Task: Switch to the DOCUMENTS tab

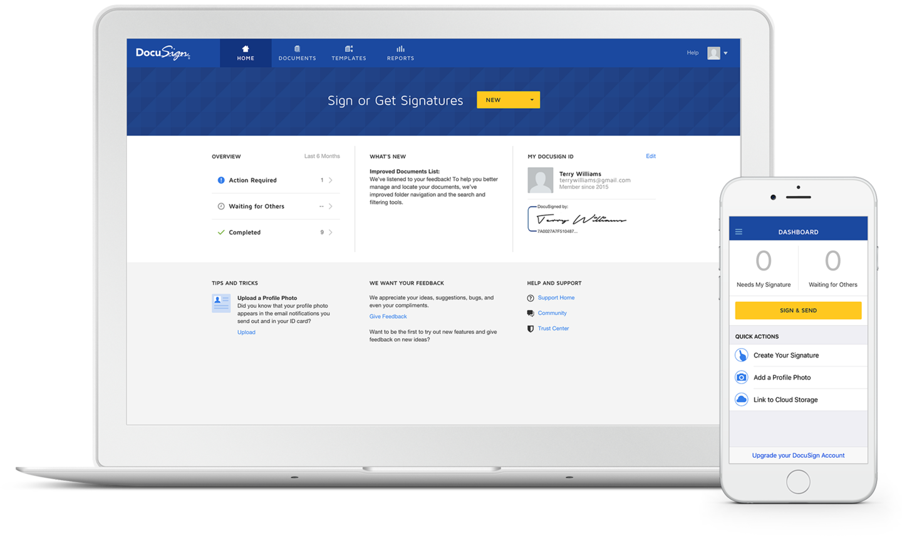Action: 297,52
